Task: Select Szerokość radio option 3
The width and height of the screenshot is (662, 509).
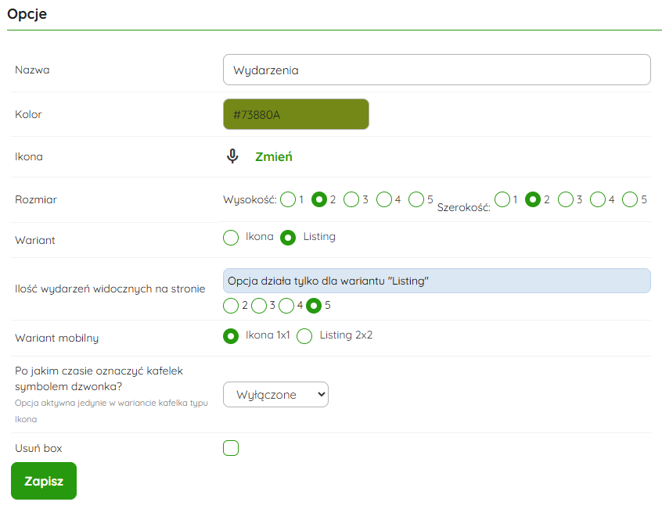Action: [x=566, y=199]
